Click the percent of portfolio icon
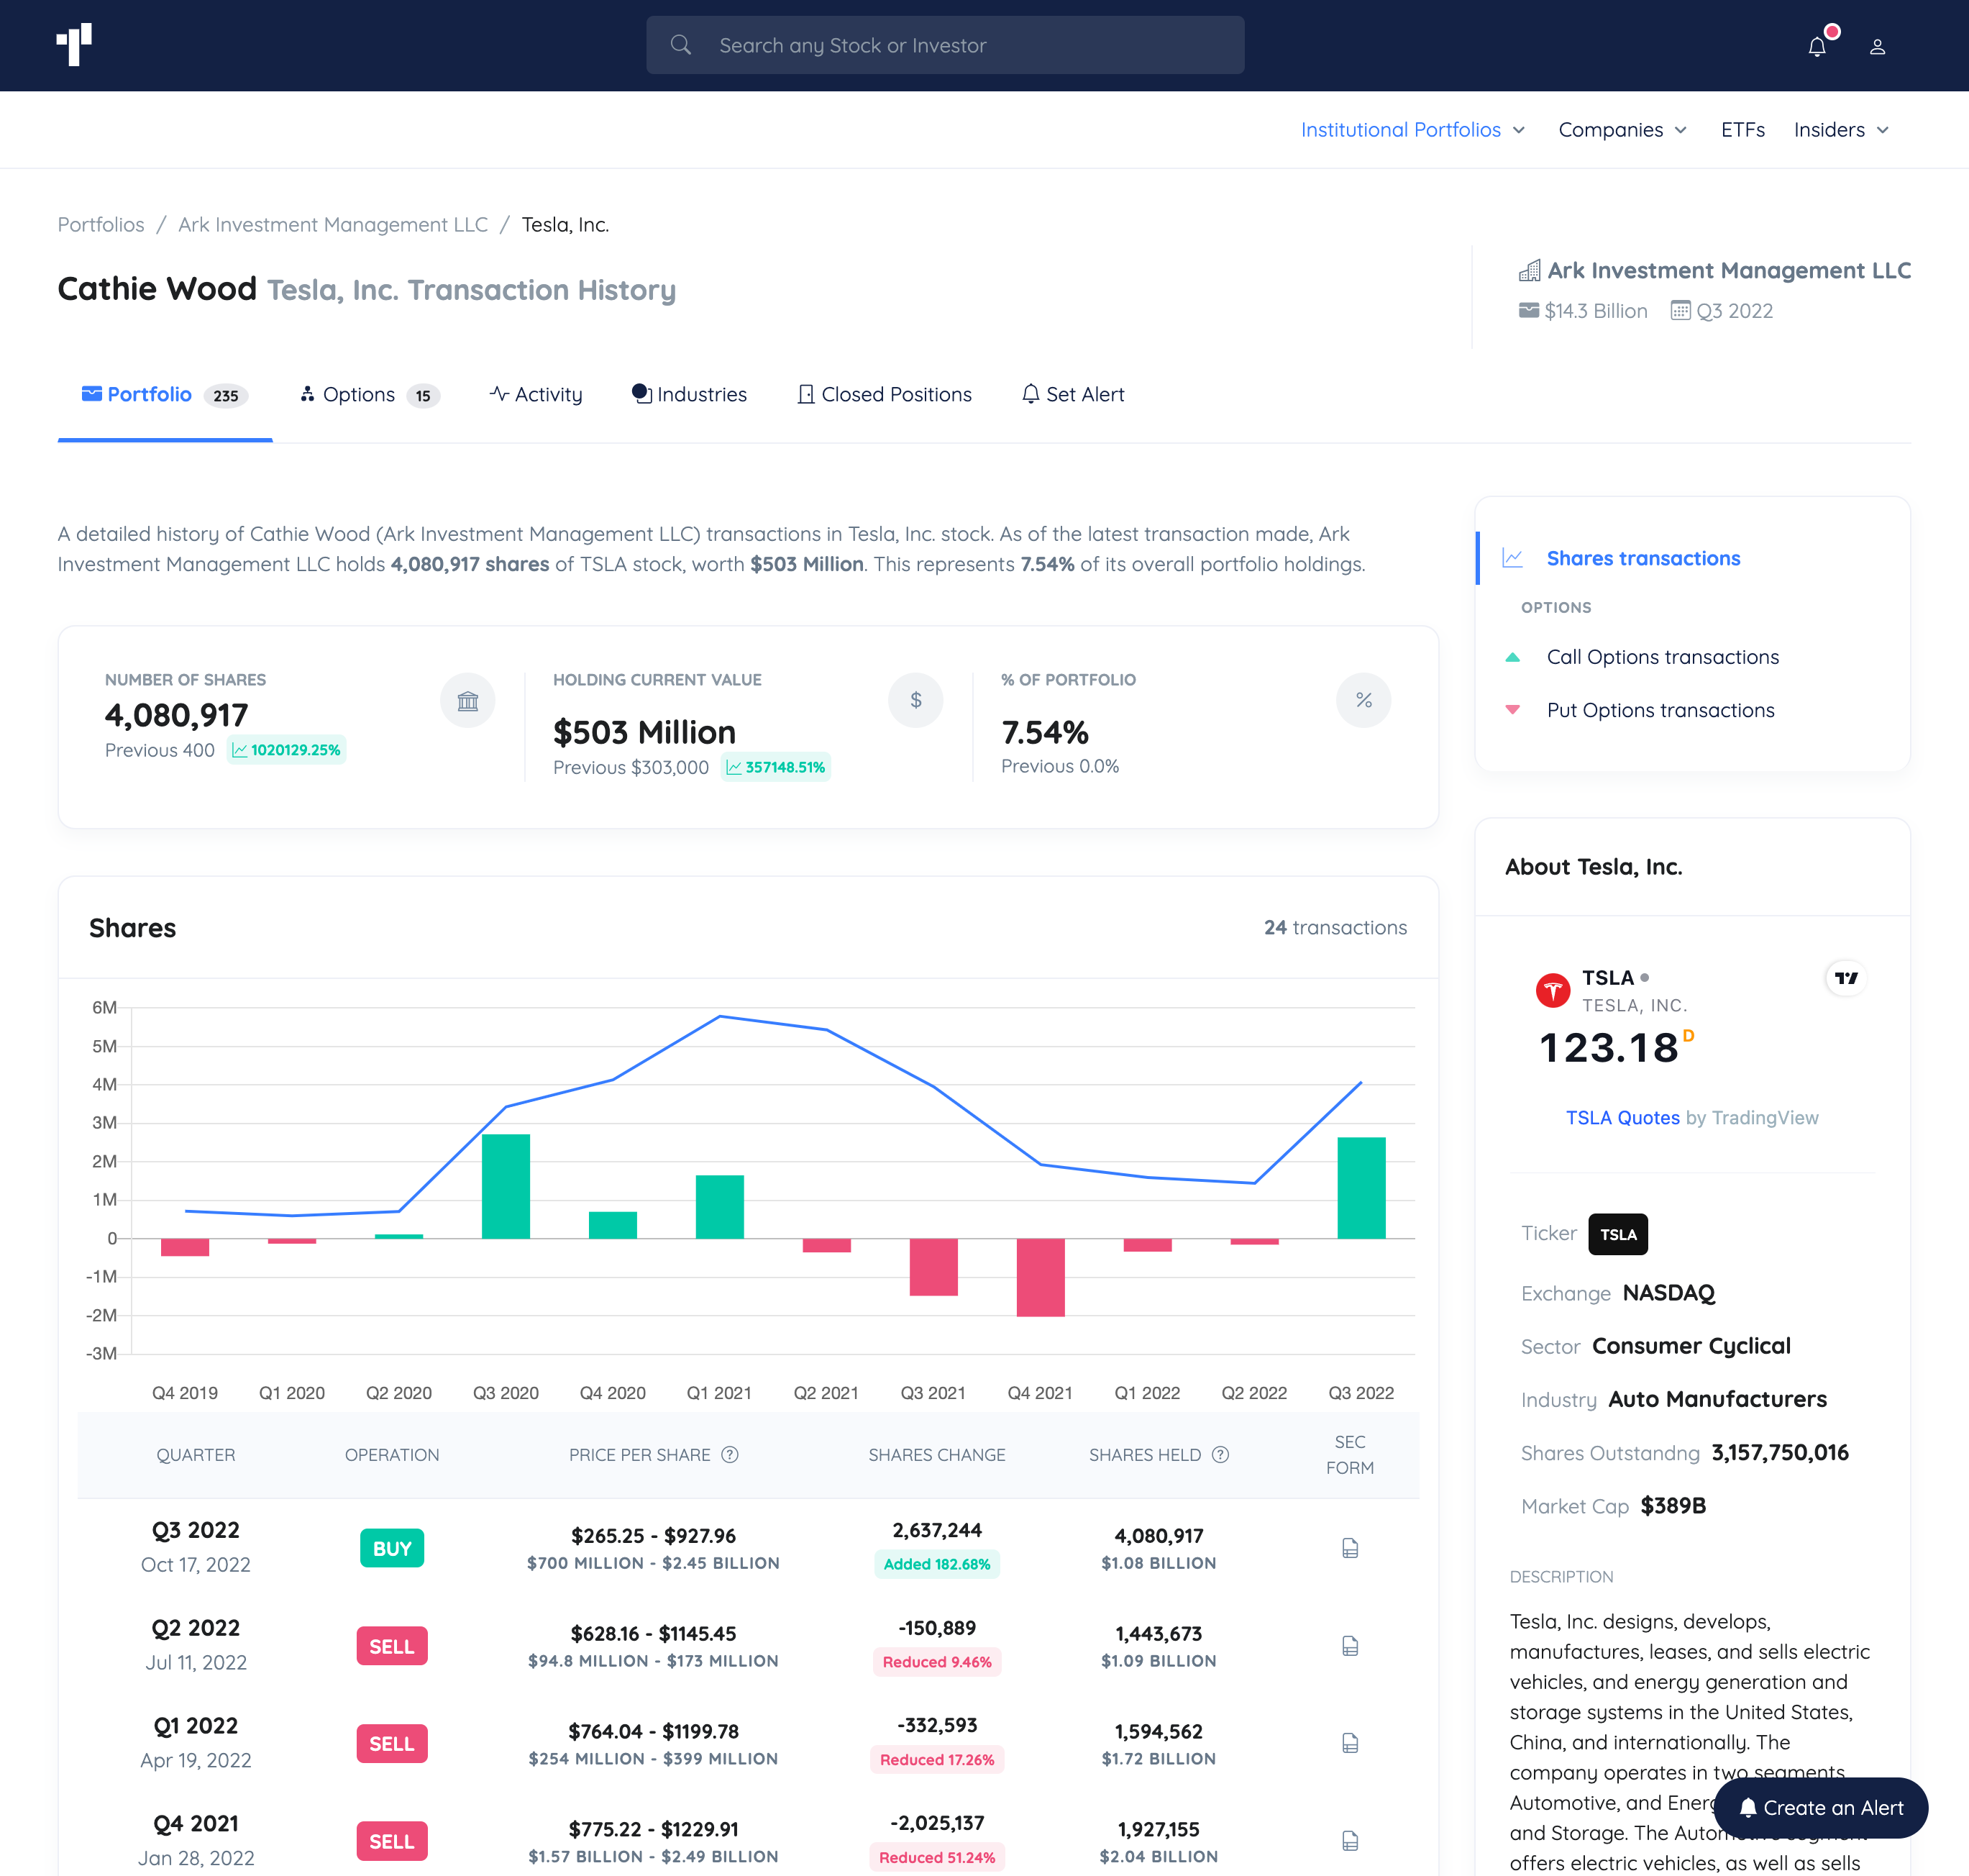 tap(1363, 701)
